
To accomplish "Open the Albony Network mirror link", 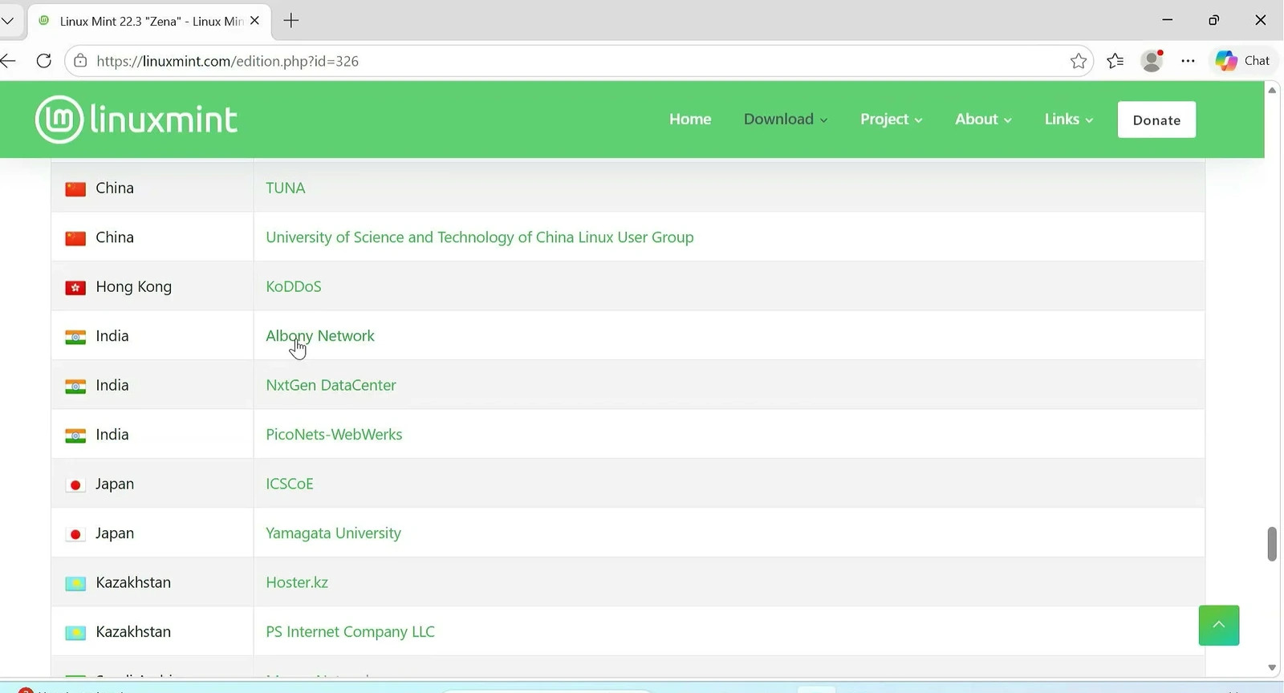I will tap(320, 336).
